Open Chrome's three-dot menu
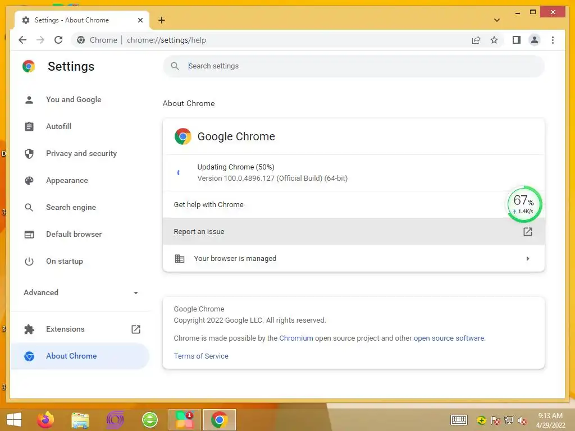575x431 pixels. [553, 40]
